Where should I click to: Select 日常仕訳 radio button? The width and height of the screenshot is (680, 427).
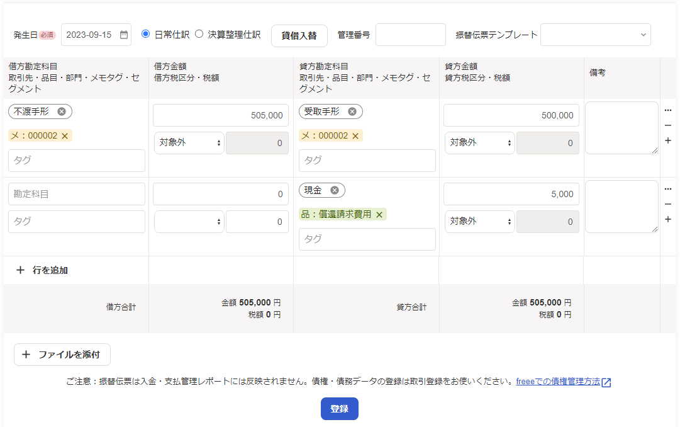click(x=146, y=34)
